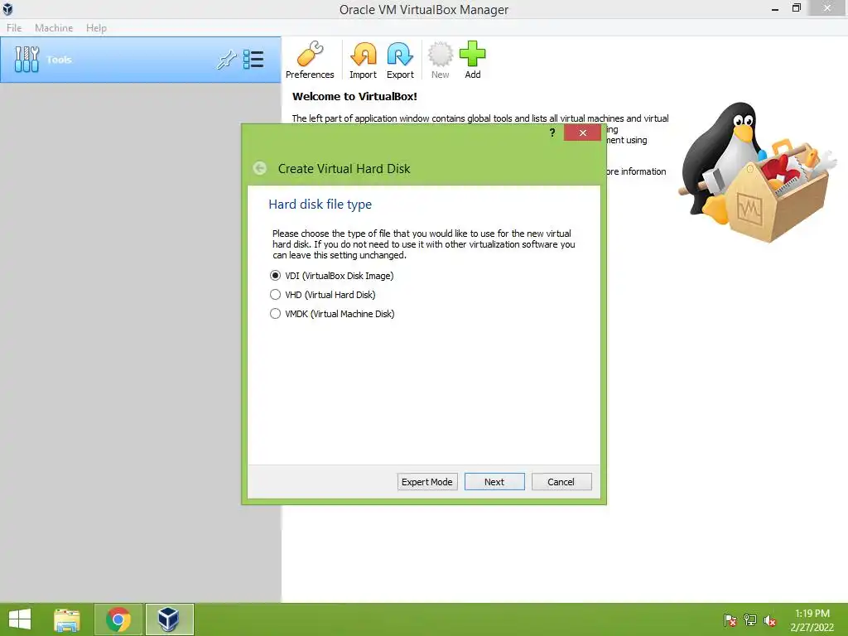Open the Tools list menu icon
Screen dimensions: 848x636
pyautogui.click(x=253, y=60)
